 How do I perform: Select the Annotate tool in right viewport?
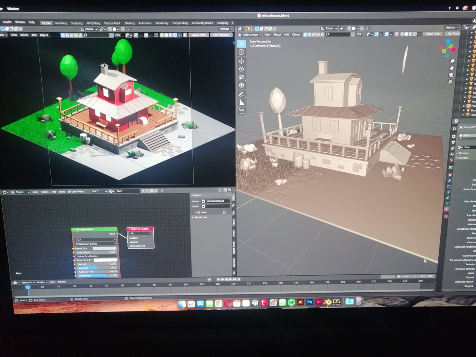click(x=242, y=94)
